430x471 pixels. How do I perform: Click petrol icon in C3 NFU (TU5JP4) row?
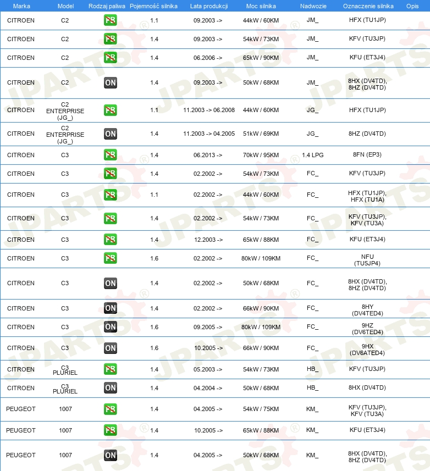coord(111,258)
